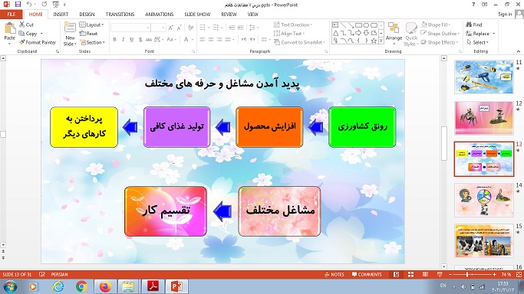Click the zoom slider handle
The height and width of the screenshot is (294, 524).
tap(467, 274)
